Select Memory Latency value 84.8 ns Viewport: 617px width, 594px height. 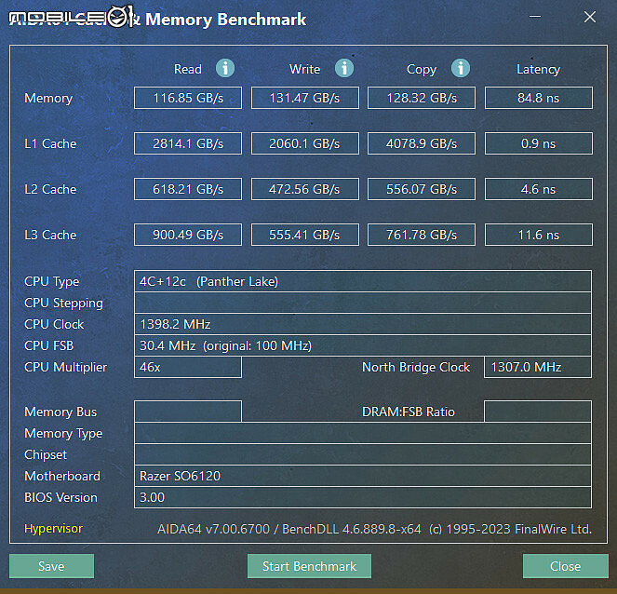coord(539,98)
